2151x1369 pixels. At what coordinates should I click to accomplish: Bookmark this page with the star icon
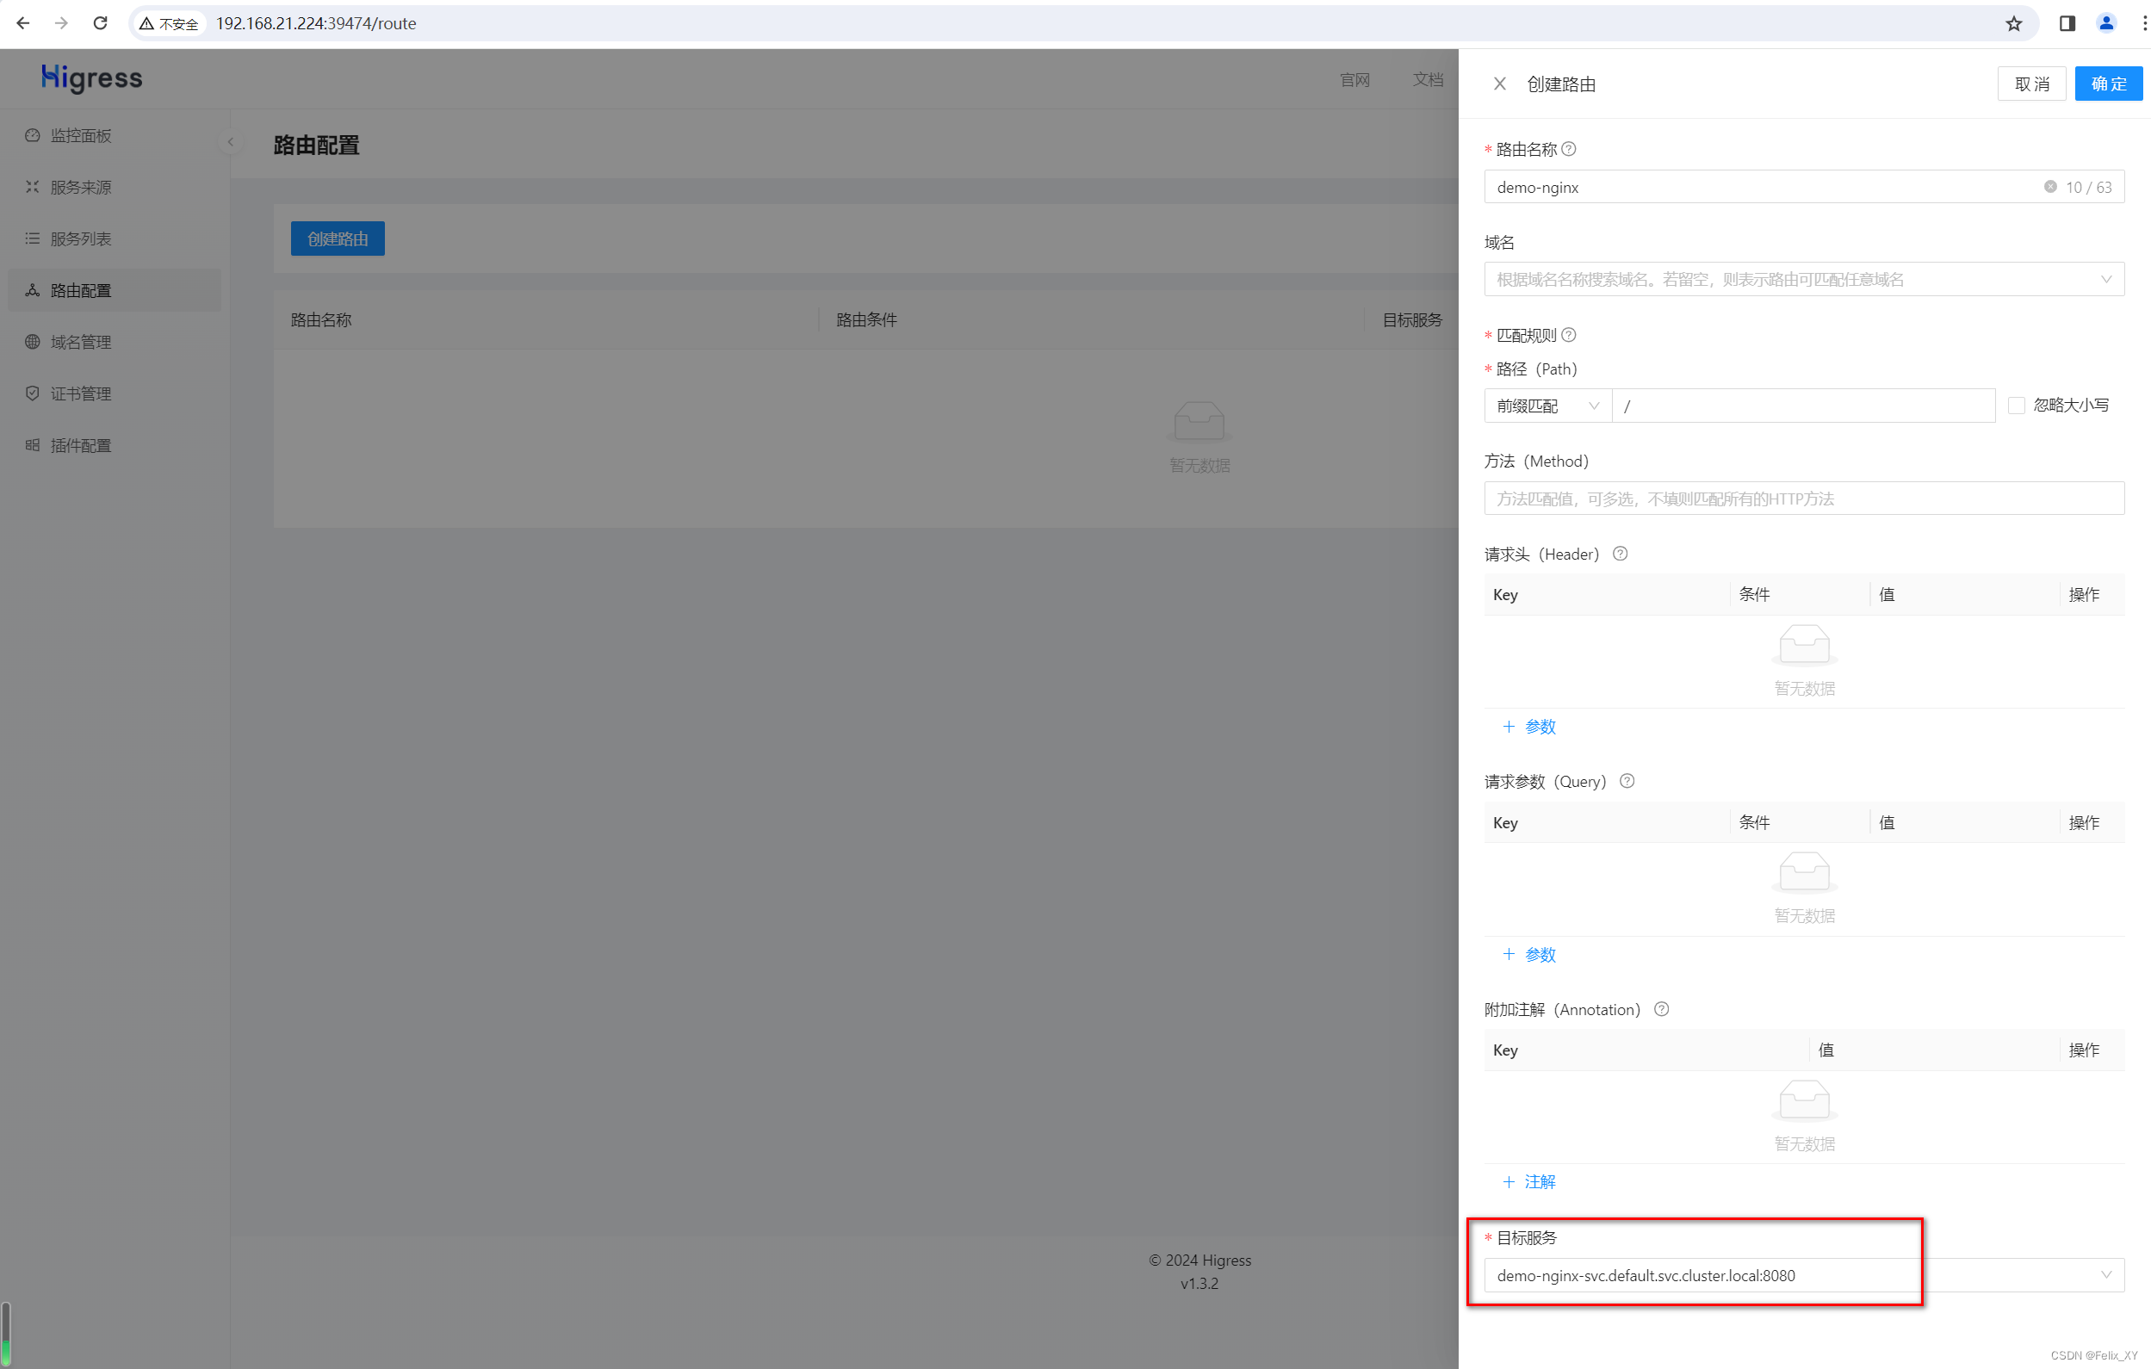(x=2013, y=23)
